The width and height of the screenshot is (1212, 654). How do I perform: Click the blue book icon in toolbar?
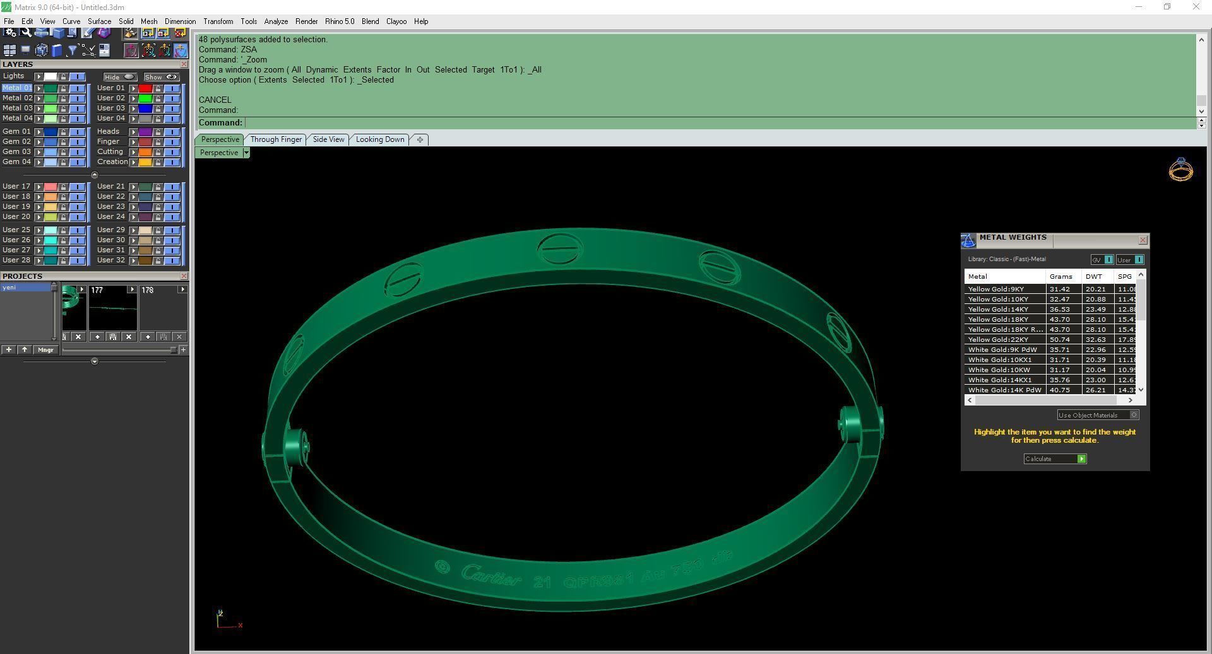tap(57, 50)
